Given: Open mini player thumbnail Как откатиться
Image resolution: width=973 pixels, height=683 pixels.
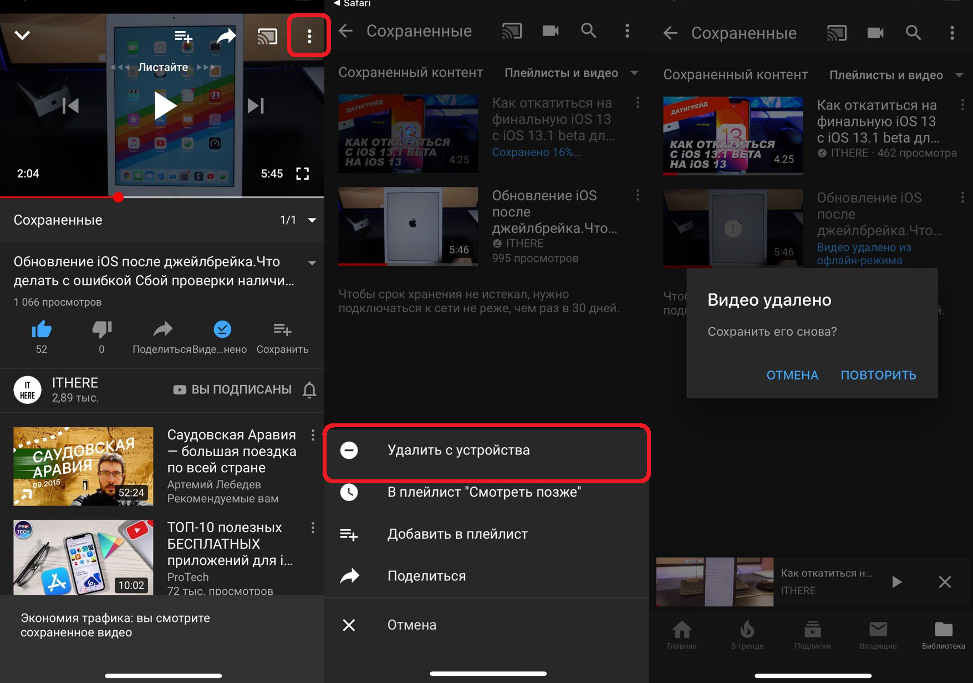Looking at the screenshot, I should pyautogui.click(x=715, y=582).
